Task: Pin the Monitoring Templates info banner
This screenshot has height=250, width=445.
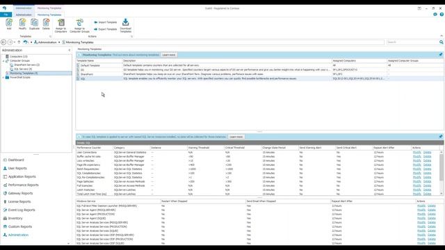Action: 441,55
